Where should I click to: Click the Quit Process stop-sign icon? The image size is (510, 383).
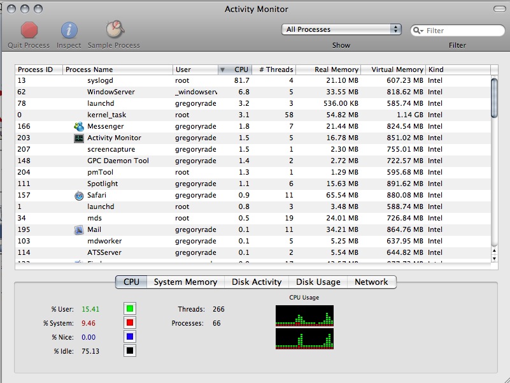click(x=29, y=30)
